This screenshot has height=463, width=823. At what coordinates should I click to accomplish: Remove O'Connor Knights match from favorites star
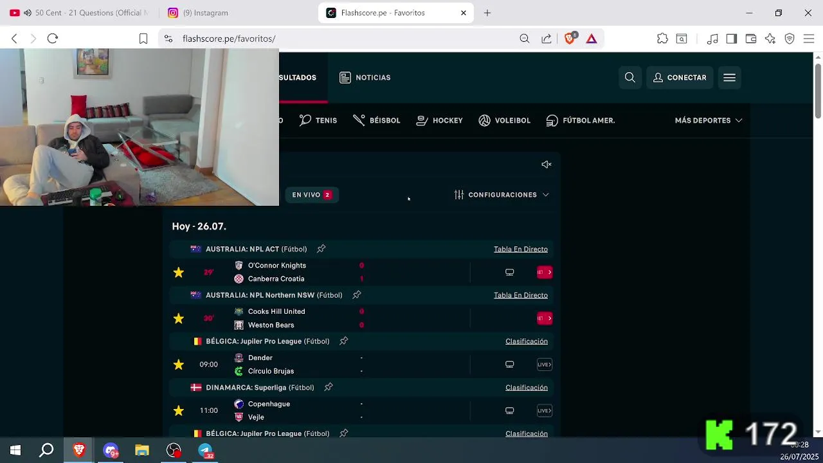click(179, 273)
